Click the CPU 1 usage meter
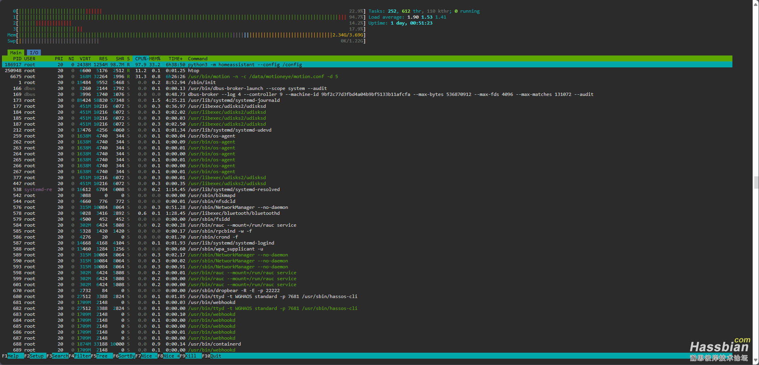 point(189,17)
